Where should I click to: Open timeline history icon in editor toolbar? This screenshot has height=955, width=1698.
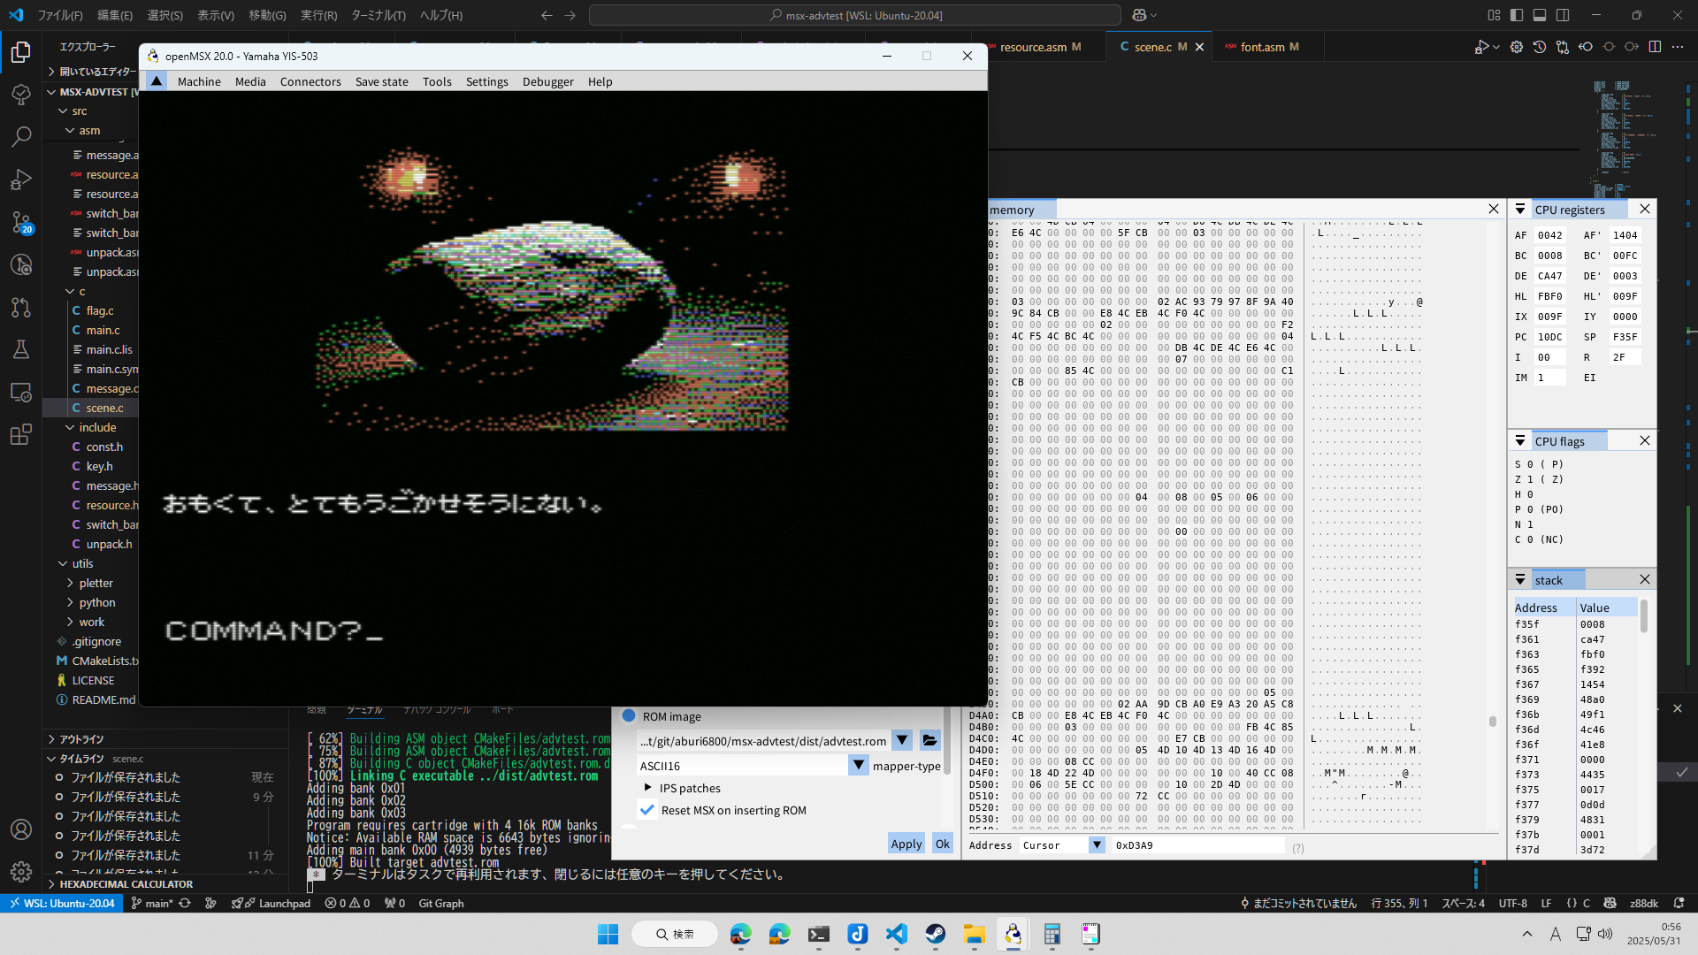[x=1540, y=47]
